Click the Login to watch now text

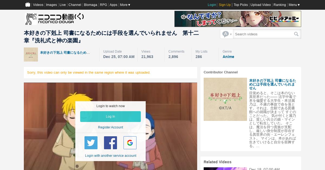click(x=110, y=106)
